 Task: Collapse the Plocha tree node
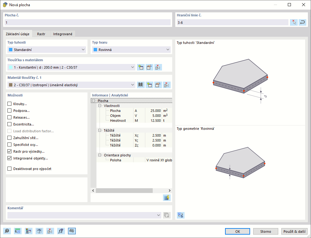(93, 101)
